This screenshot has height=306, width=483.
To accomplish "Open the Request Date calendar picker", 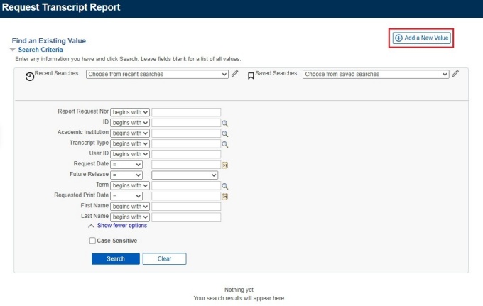I will coord(225,165).
